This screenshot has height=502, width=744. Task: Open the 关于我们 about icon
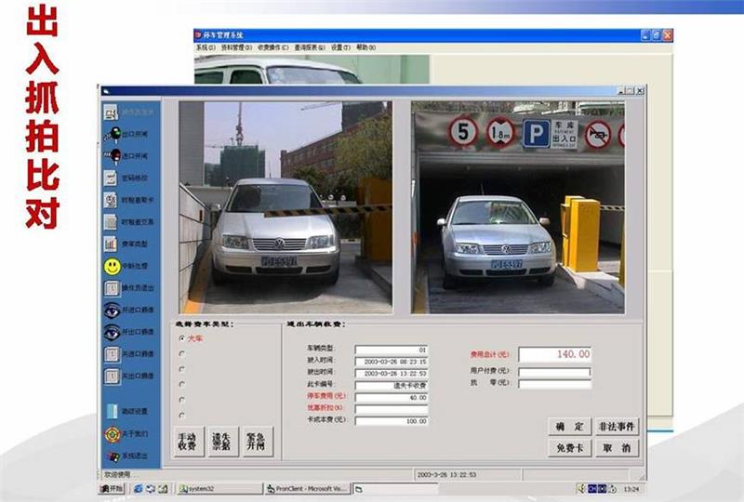[x=111, y=434]
